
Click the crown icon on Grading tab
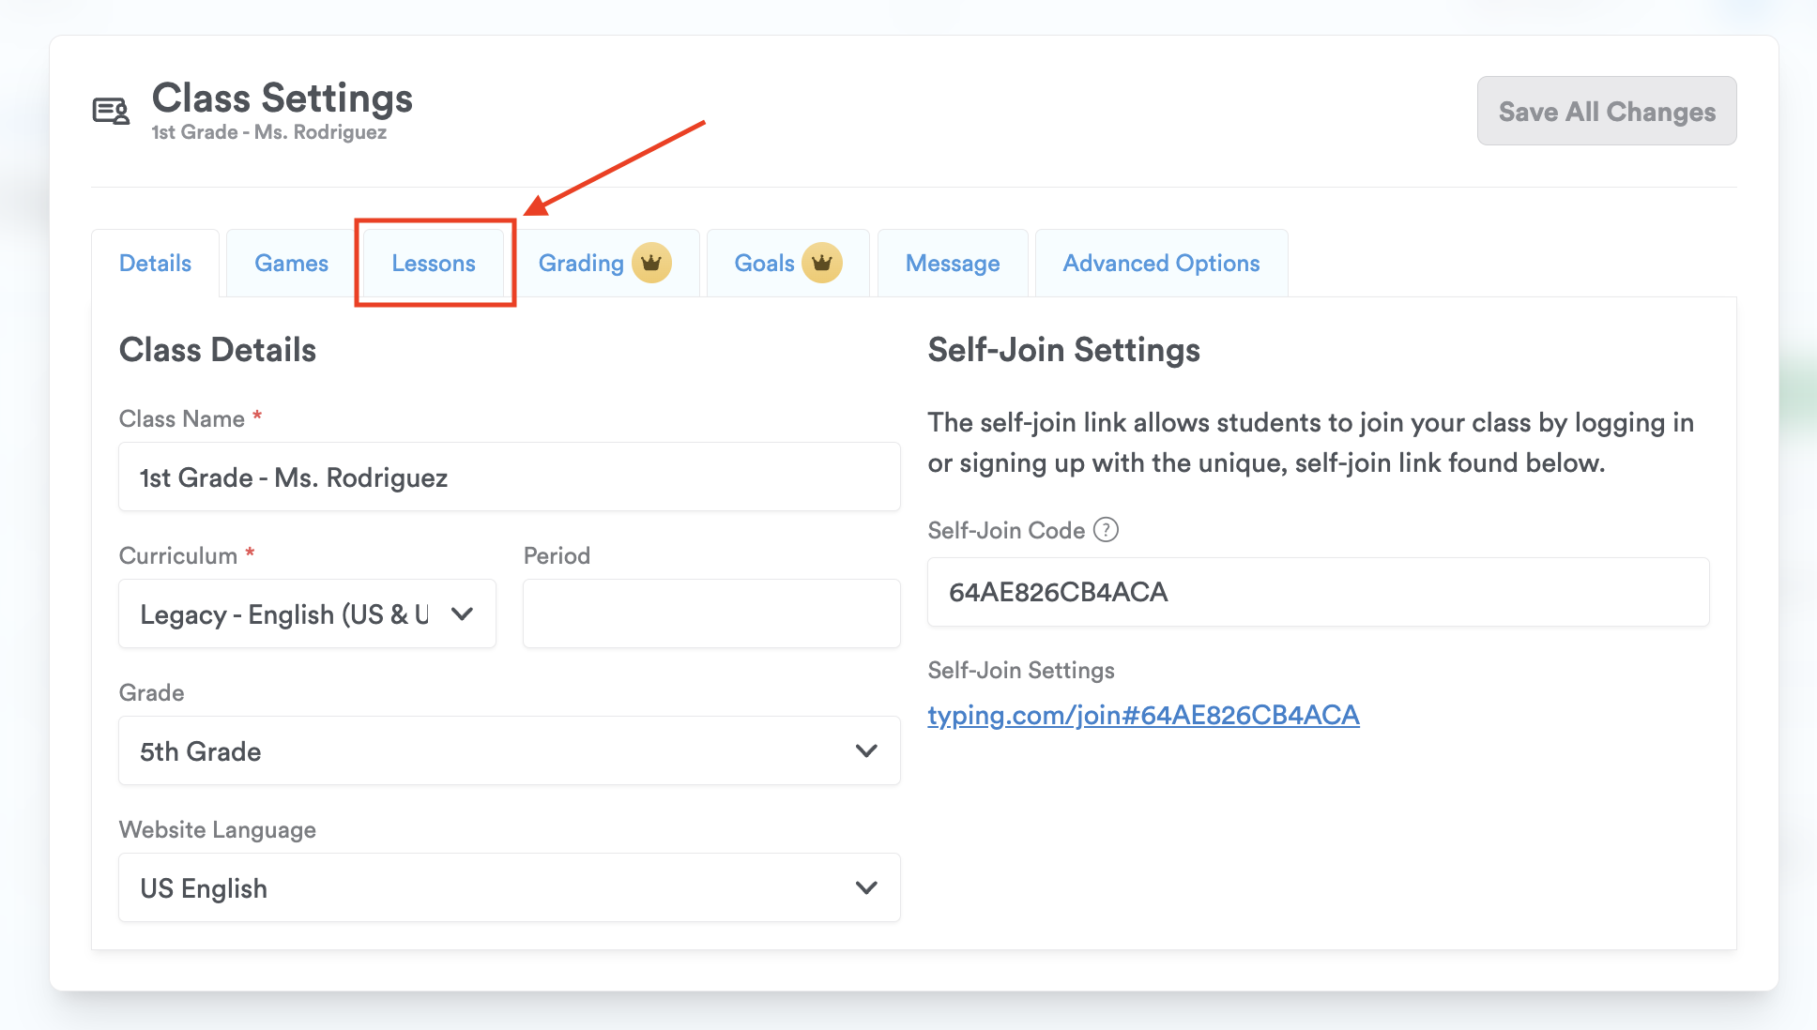click(x=651, y=263)
